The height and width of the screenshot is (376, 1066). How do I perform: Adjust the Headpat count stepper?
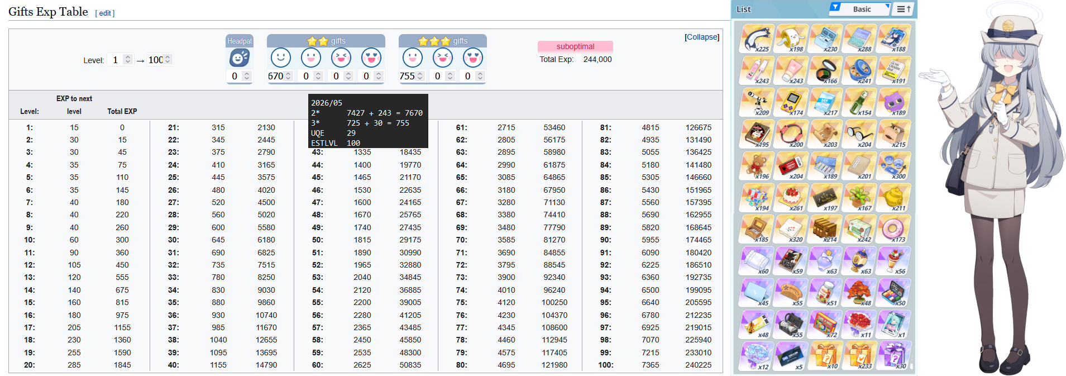pos(247,76)
